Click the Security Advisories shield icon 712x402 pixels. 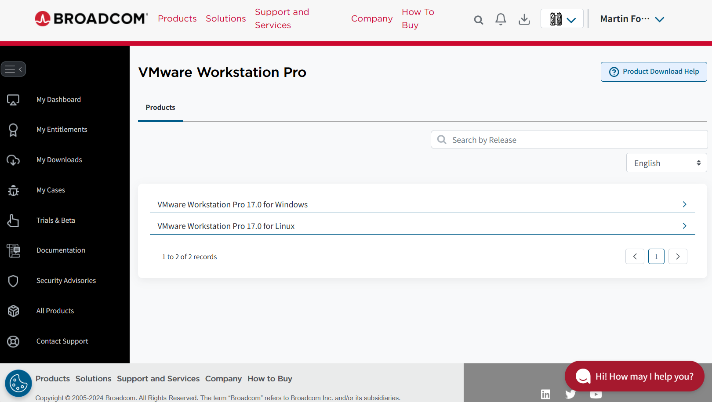pyautogui.click(x=13, y=281)
